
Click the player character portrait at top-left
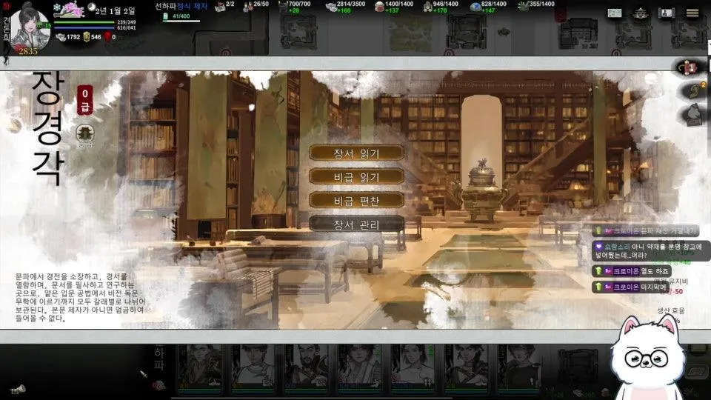click(28, 28)
